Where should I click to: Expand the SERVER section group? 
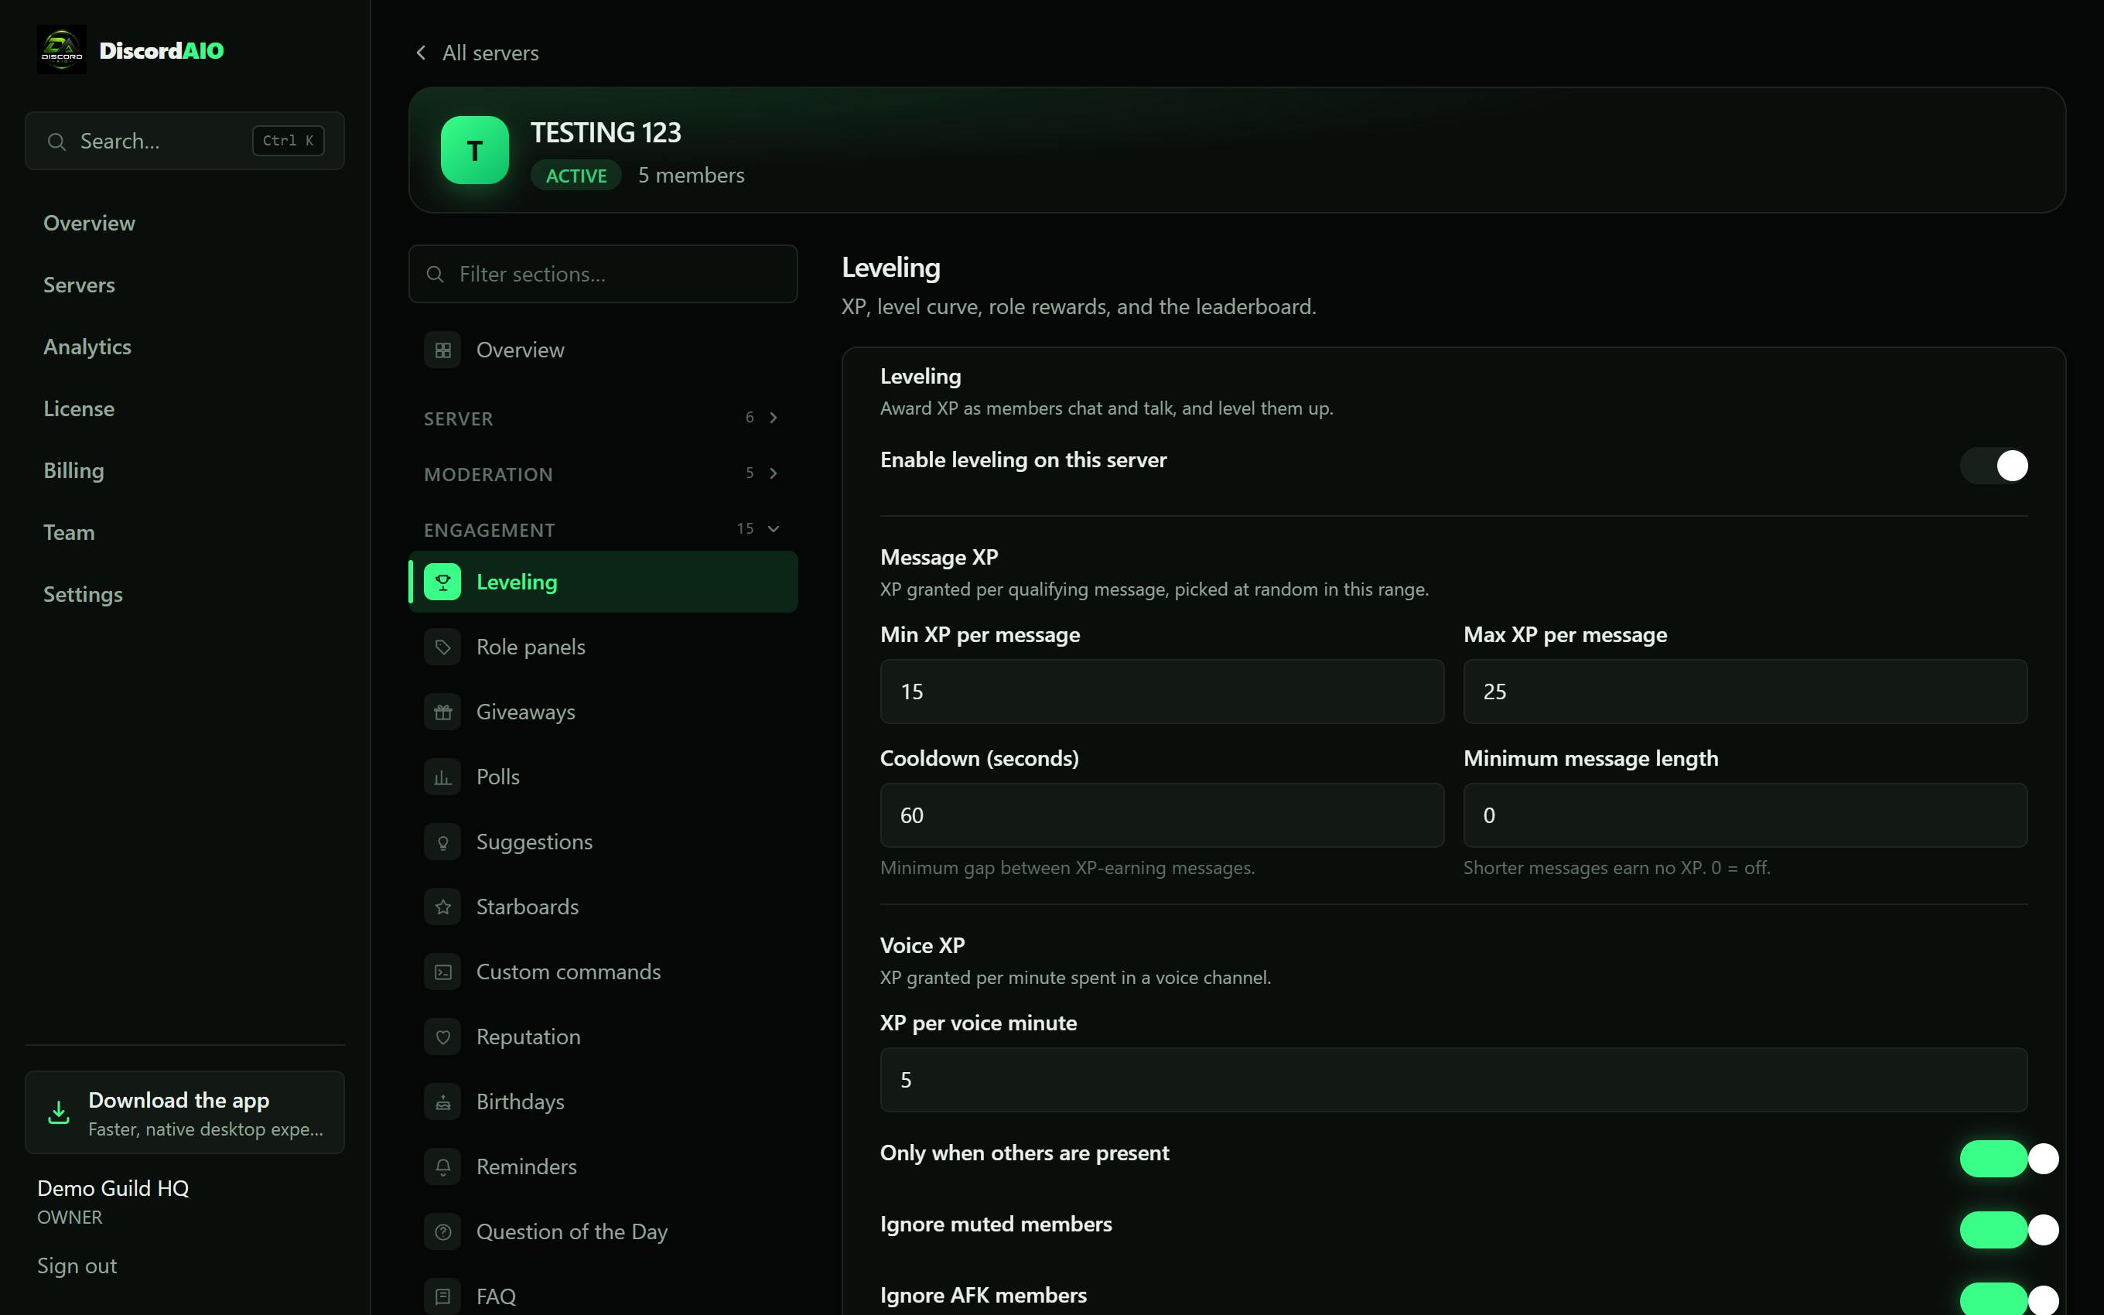[x=603, y=418]
